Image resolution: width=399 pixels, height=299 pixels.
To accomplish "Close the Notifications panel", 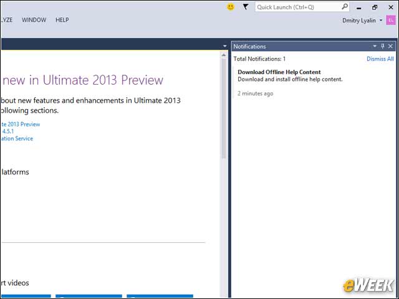I will pyautogui.click(x=391, y=46).
